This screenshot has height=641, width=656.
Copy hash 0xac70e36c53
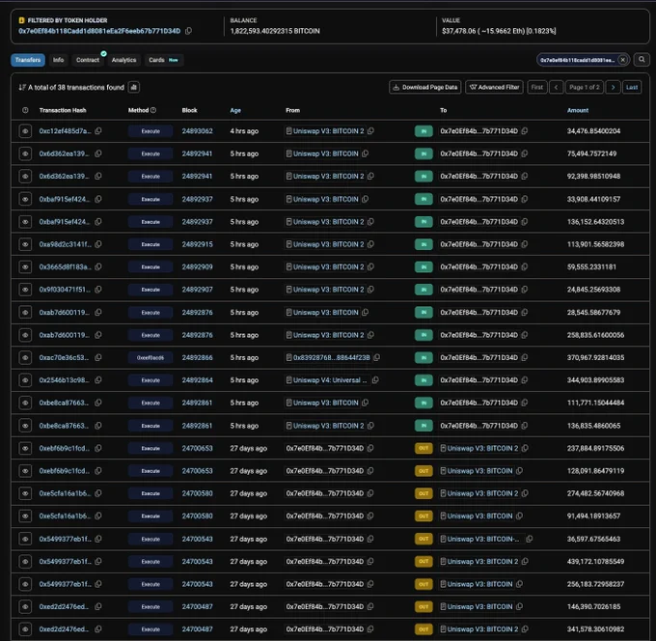tap(98, 357)
